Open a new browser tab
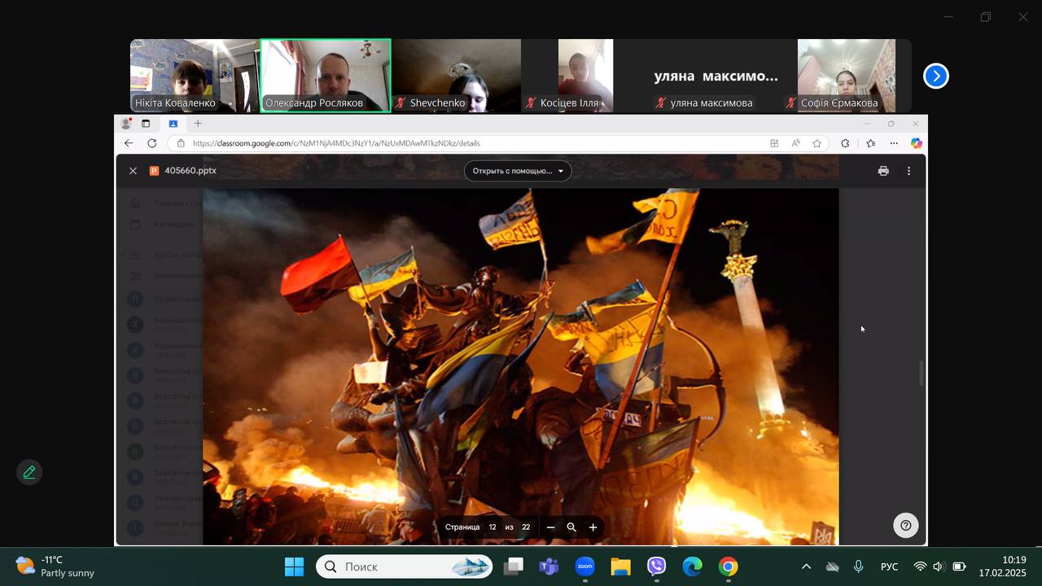Screen dimensions: 1042x586 (198, 124)
